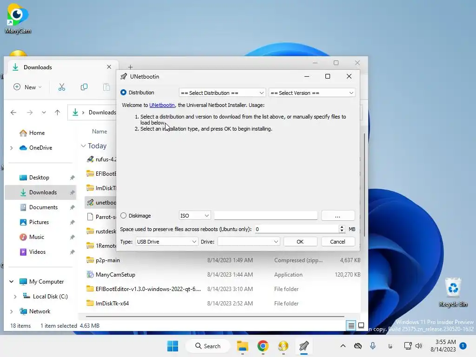
Task: Select the Distribution radio button
Action: pos(123,93)
